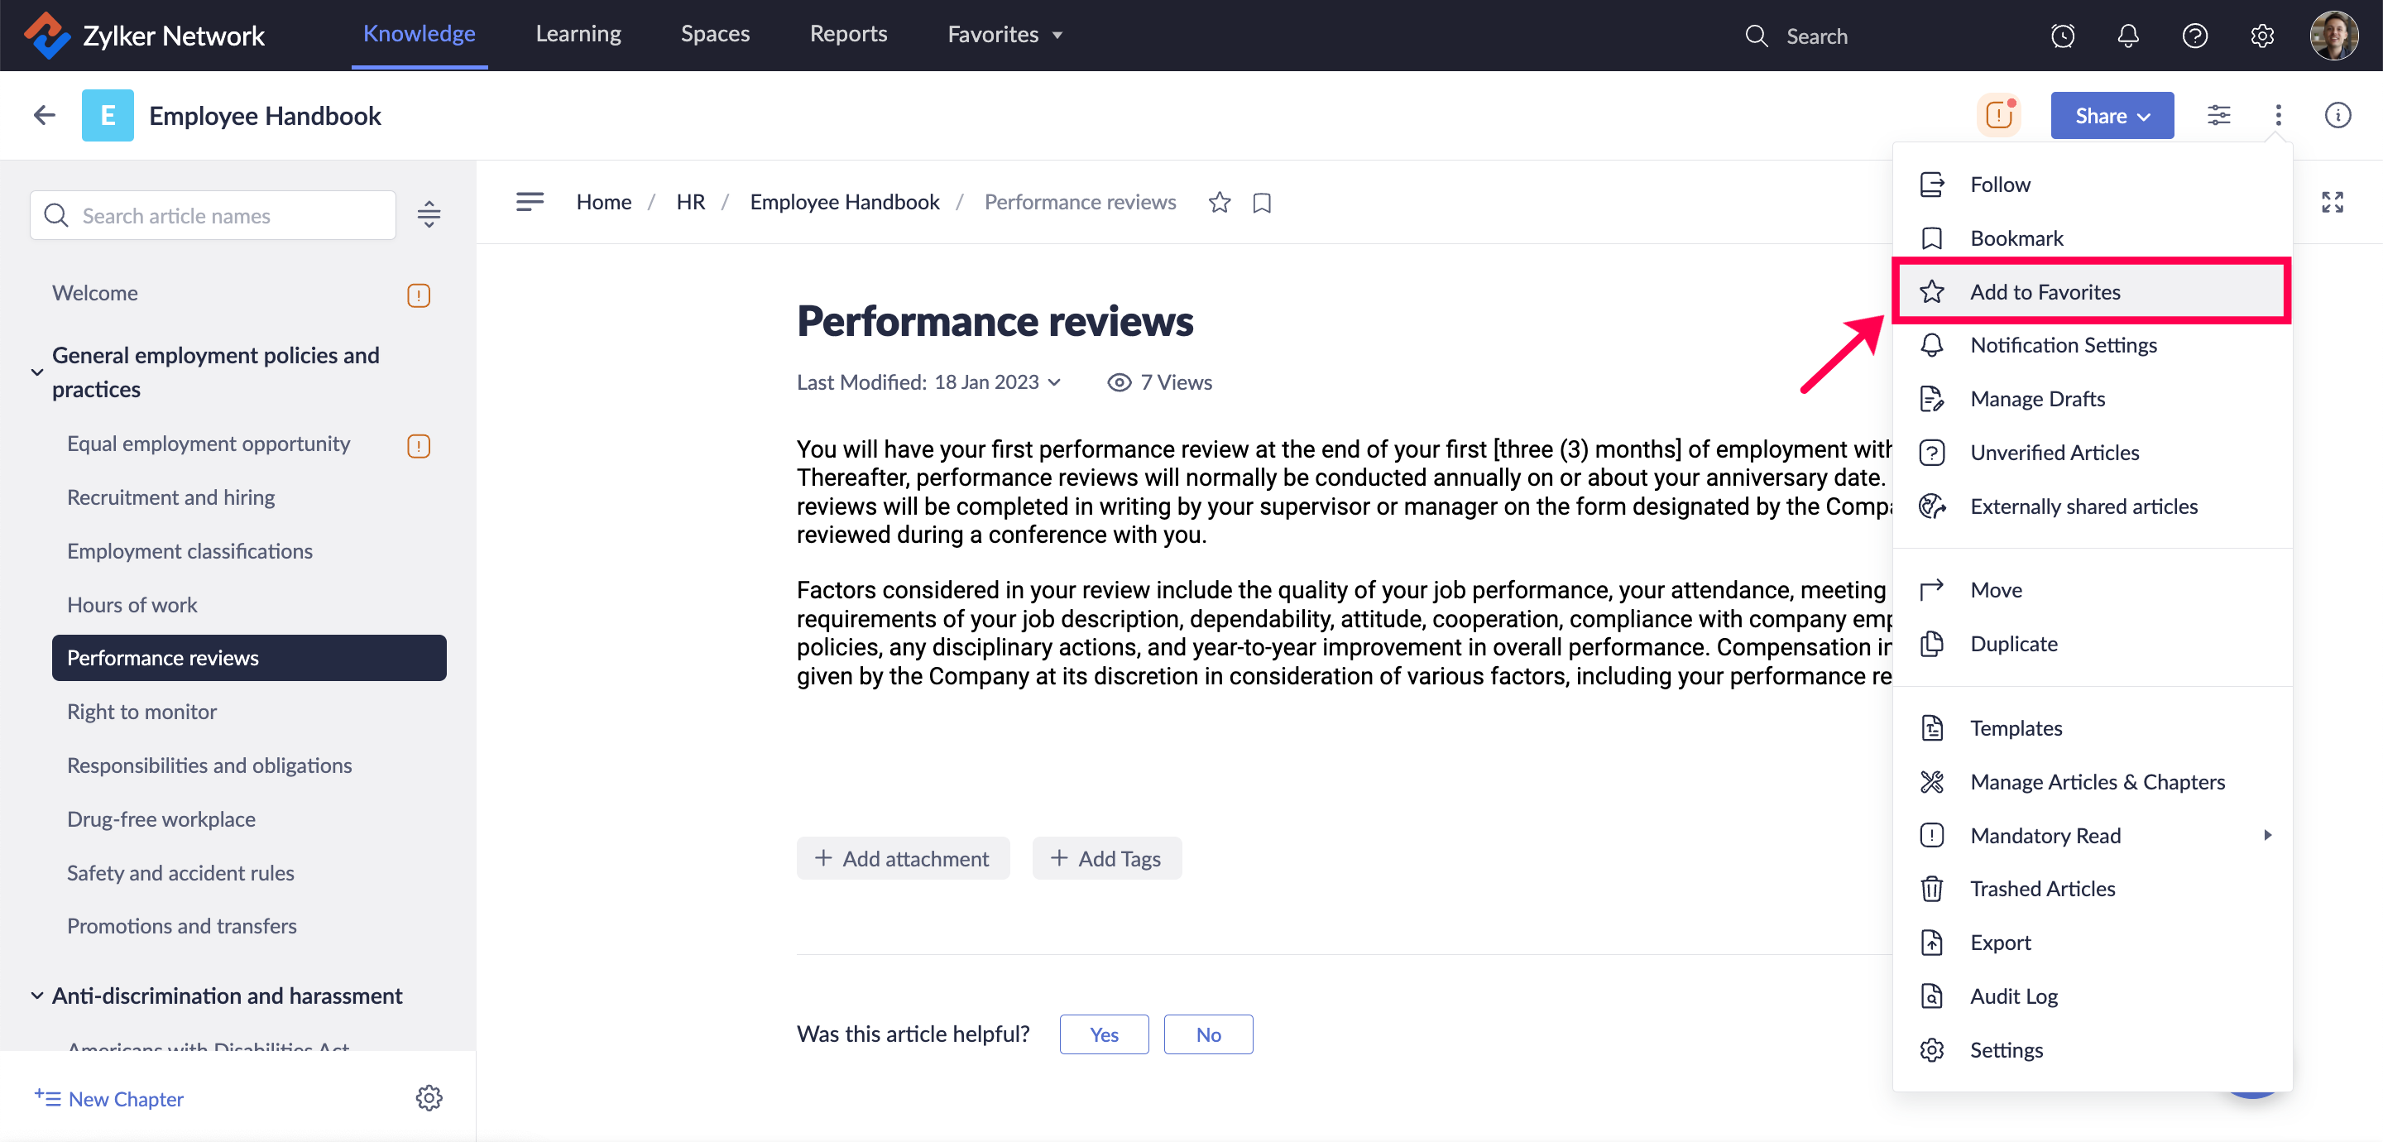Click the back arrow beside Employee Handbook
This screenshot has height=1142, width=2383.
pyautogui.click(x=45, y=116)
